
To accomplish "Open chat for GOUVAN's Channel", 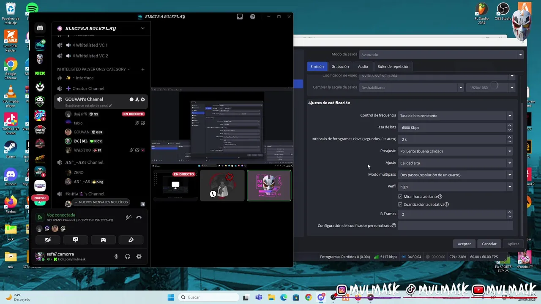I will tap(131, 99).
